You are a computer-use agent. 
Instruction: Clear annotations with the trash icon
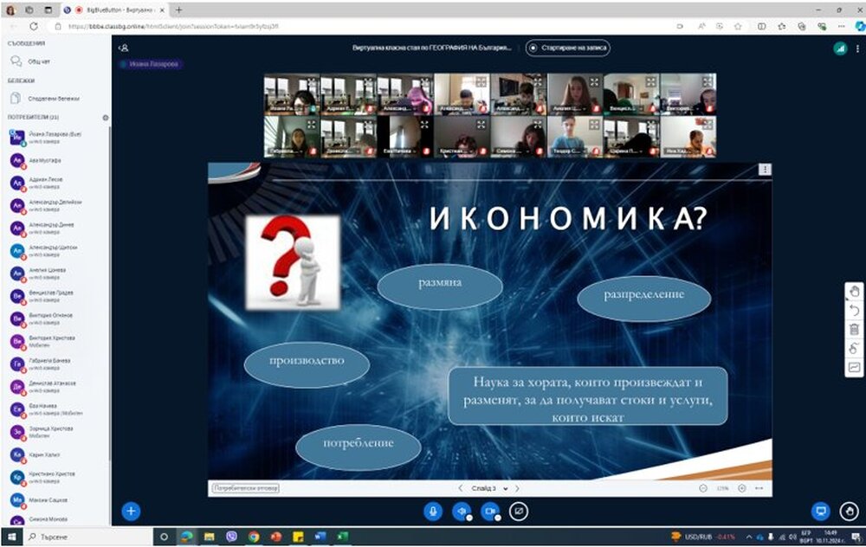pyautogui.click(x=854, y=329)
